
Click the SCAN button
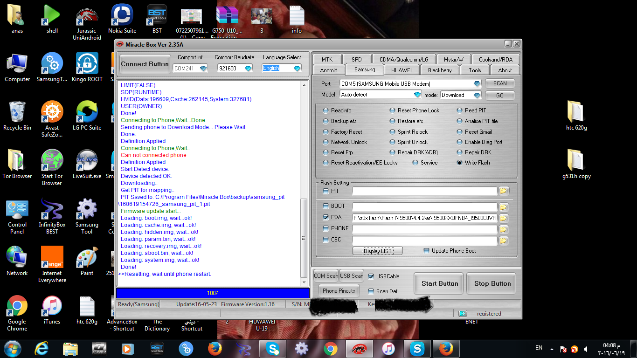pyautogui.click(x=500, y=83)
